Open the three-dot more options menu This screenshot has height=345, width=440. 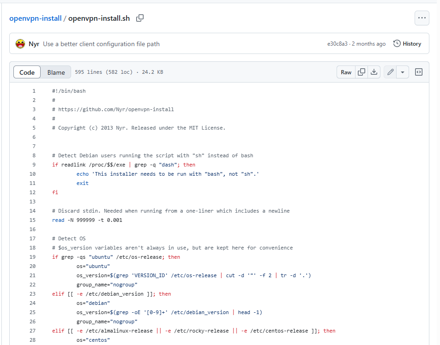click(x=422, y=18)
